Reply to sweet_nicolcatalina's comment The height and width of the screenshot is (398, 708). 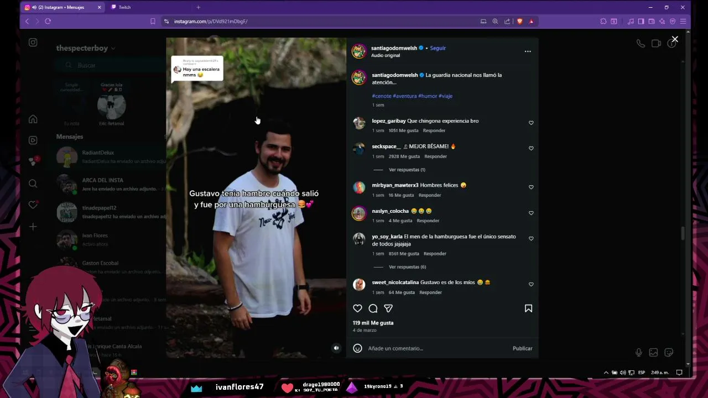click(430, 292)
